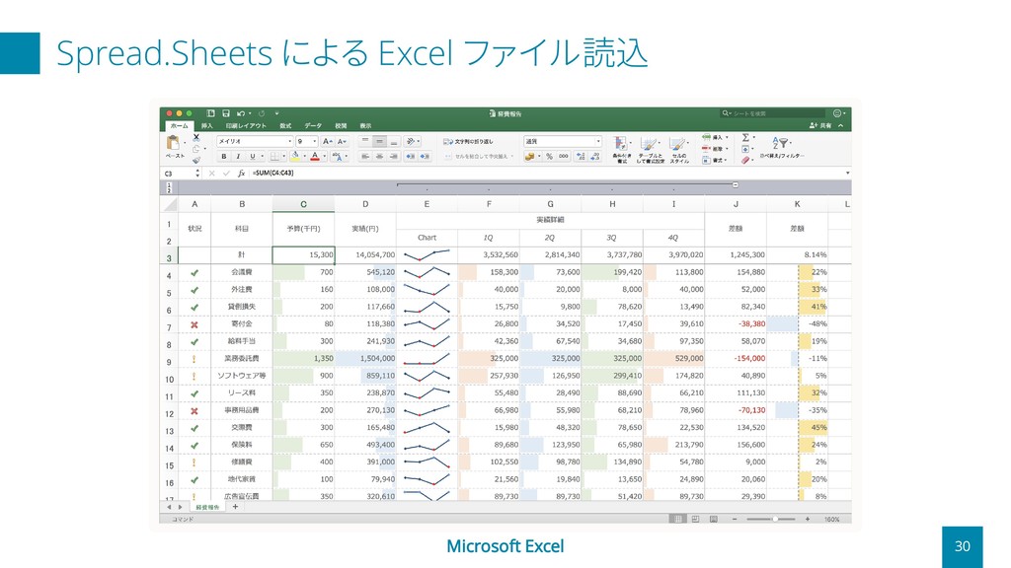1011x568 pixels.
Task: Click the Comma Style (000) icon
Action: pyautogui.click(x=564, y=157)
